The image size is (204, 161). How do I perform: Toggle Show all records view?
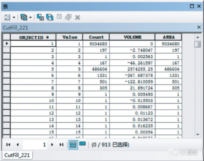click(73, 145)
